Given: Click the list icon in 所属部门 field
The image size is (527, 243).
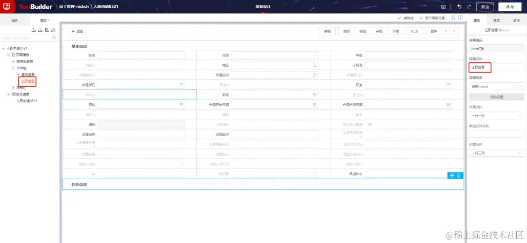Looking at the screenshot, I should point(181,85).
